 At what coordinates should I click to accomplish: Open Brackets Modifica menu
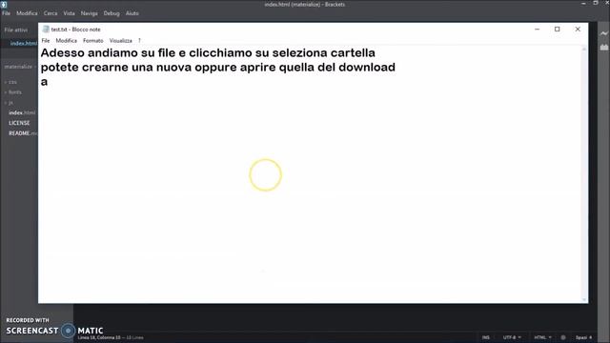27,13
